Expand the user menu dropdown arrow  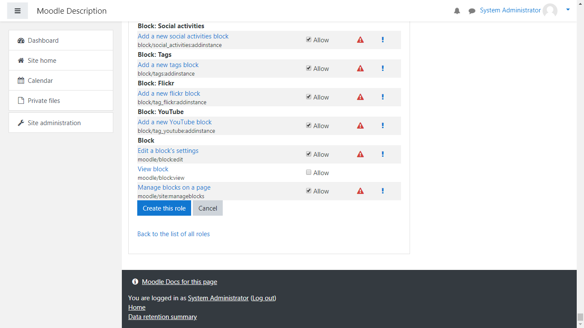pyautogui.click(x=568, y=10)
